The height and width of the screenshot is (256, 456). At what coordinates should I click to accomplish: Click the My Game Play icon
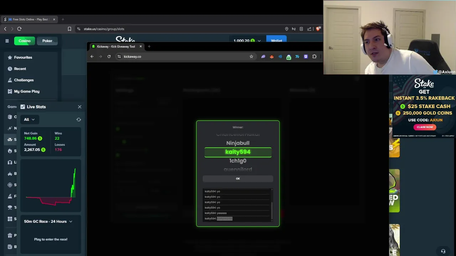tap(10, 91)
